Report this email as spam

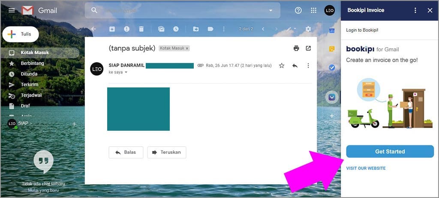[x=127, y=29]
